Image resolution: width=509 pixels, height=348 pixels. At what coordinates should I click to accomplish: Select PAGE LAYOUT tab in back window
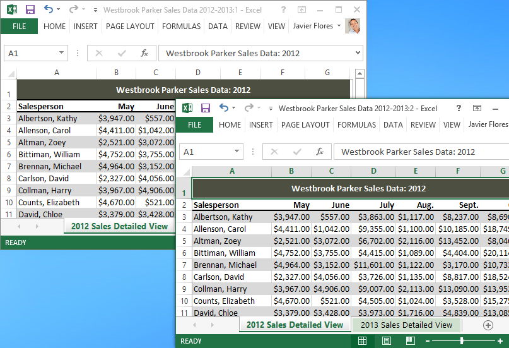(x=130, y=27)
